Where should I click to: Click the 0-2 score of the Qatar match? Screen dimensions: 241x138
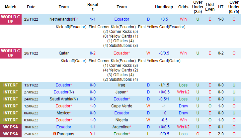point(93,53)
